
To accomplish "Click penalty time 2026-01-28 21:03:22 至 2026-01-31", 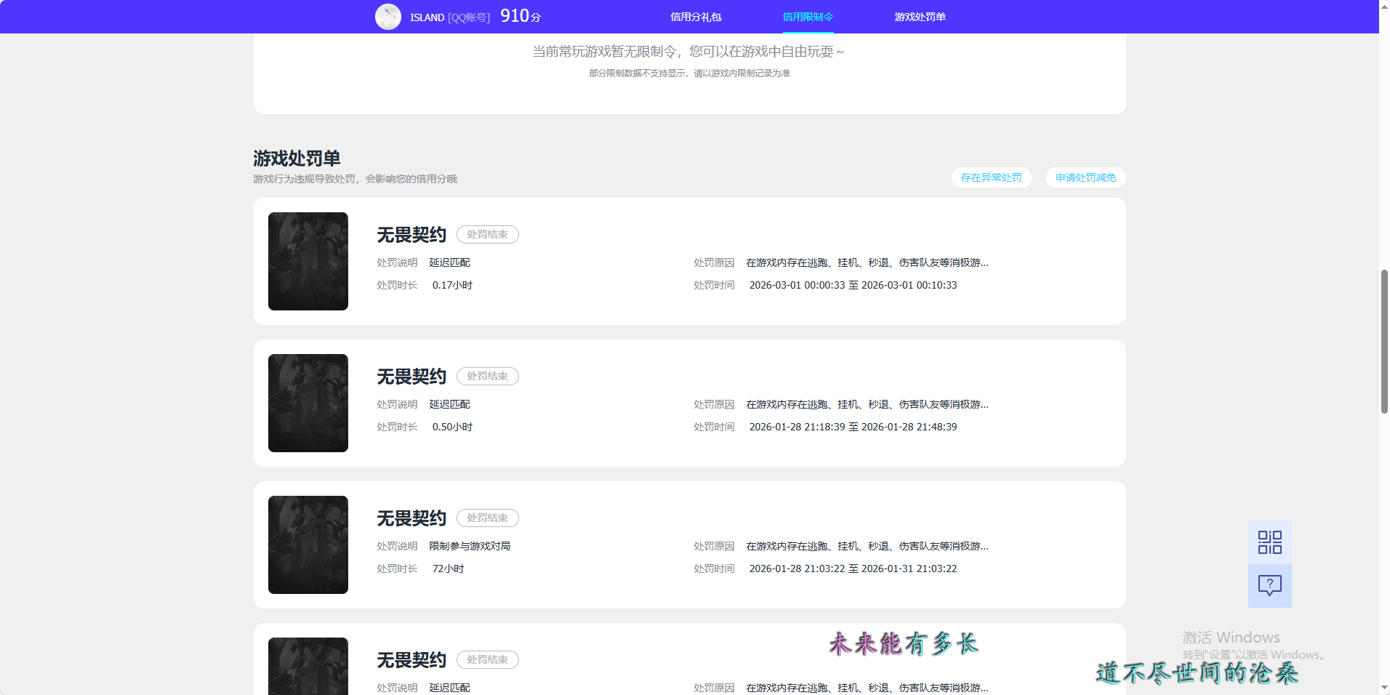I will pos(853,569).
